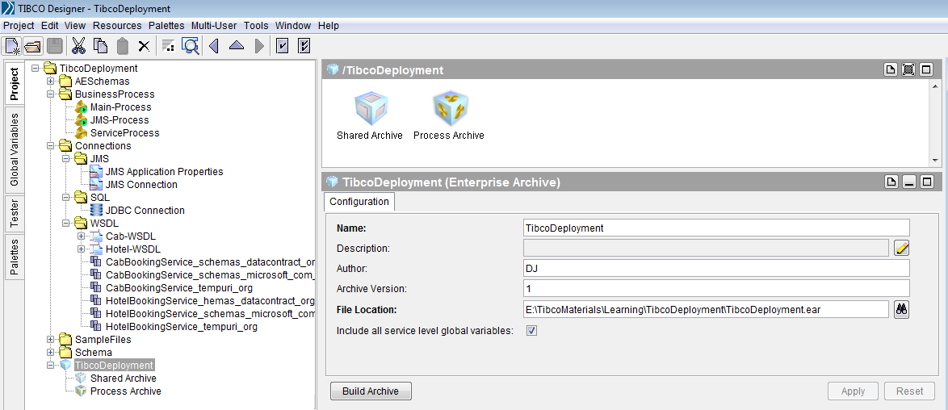Click the Copy toolbar icon

pyautogui.click(x=100, y=46)
